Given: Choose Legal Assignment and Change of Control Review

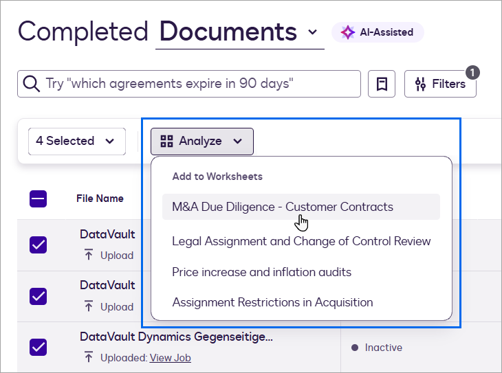Looking at the screenshot, I should point(301,241).
